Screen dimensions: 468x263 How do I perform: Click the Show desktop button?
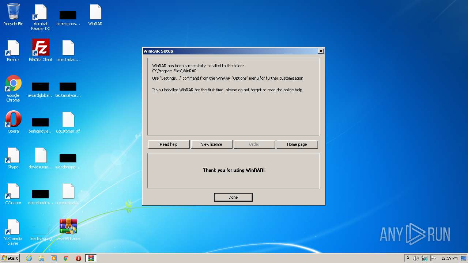[x=464, y=258]
